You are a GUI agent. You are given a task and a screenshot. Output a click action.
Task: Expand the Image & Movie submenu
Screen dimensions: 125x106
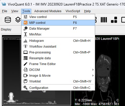point(58,76)
